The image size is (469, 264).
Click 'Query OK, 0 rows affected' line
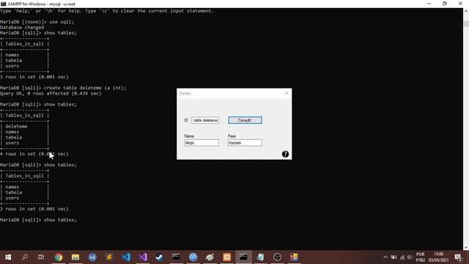[51, 93]
